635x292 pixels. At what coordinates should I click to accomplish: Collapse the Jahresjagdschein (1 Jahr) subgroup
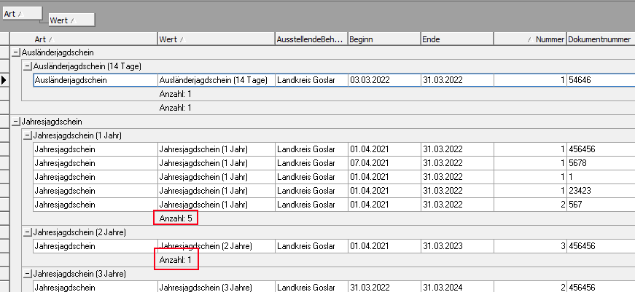28,135
